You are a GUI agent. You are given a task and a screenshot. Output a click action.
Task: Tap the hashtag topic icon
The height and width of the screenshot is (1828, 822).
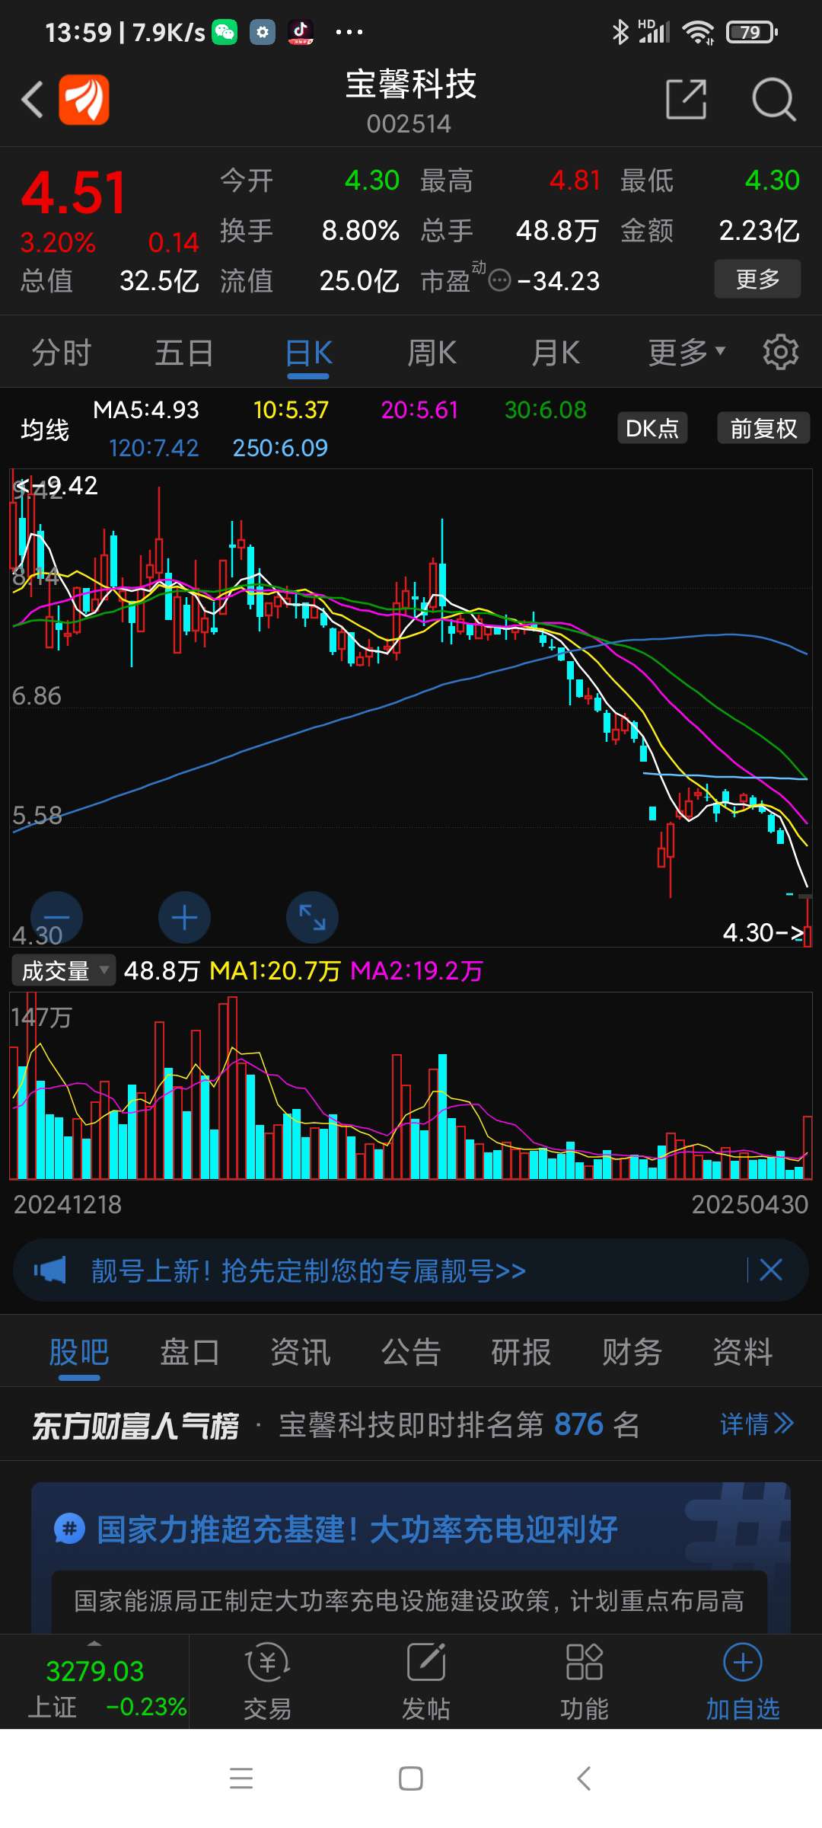click(x=69, y=1529)
